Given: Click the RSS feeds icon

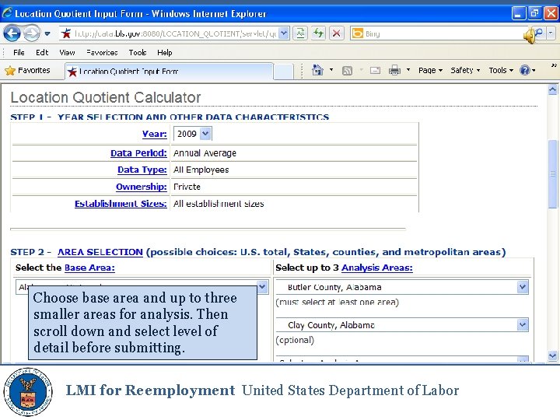Looking at the screenshot, I should point(347,70).
